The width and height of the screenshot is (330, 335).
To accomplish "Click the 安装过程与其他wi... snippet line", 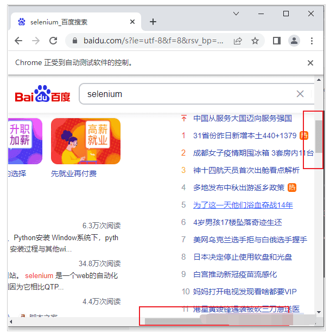I will pos(41,249).
